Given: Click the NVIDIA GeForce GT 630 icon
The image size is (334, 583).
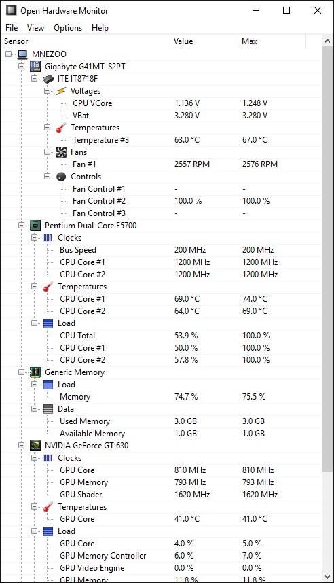Looking at the screenshot, I should 35,446.
